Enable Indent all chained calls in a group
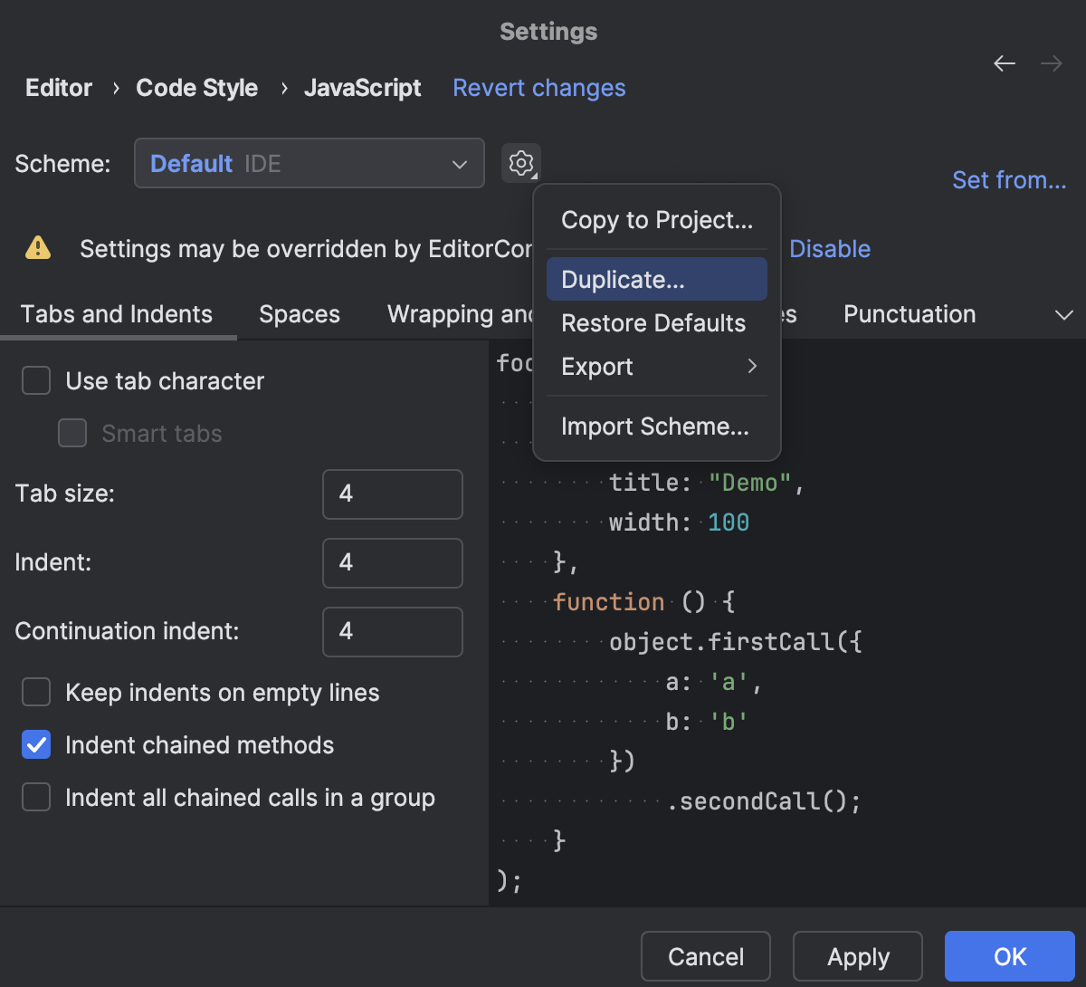 pyautogui.click(x=36, y=798)
